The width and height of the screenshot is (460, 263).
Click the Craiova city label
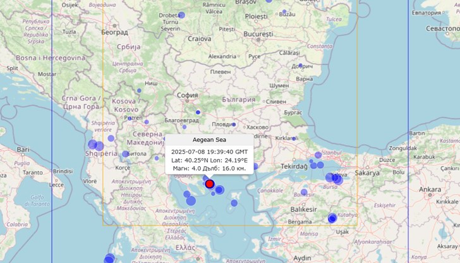200,39
